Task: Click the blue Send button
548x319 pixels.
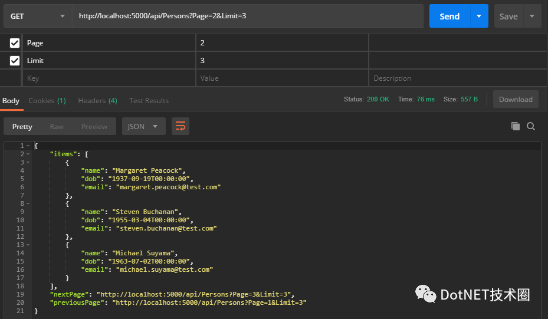Action: (x=449, y=16)
